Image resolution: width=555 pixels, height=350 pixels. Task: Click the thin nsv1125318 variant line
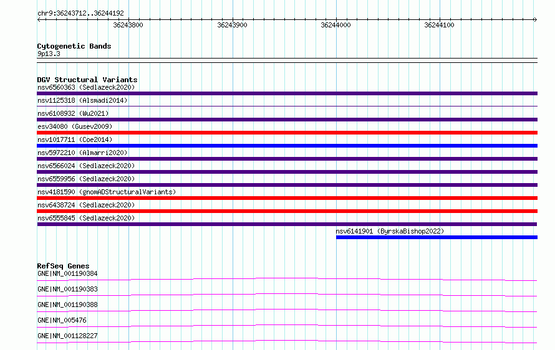(x=287, y=106)
